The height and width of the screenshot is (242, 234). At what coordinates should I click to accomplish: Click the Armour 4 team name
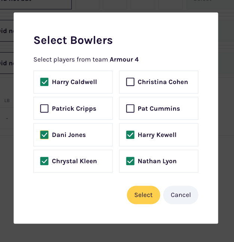(x=124, y=60)
